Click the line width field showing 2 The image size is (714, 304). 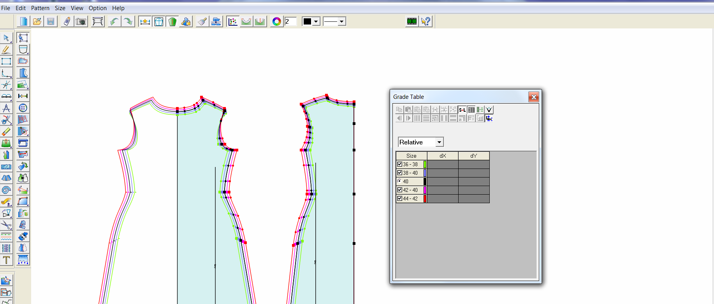tap(290, 21)
